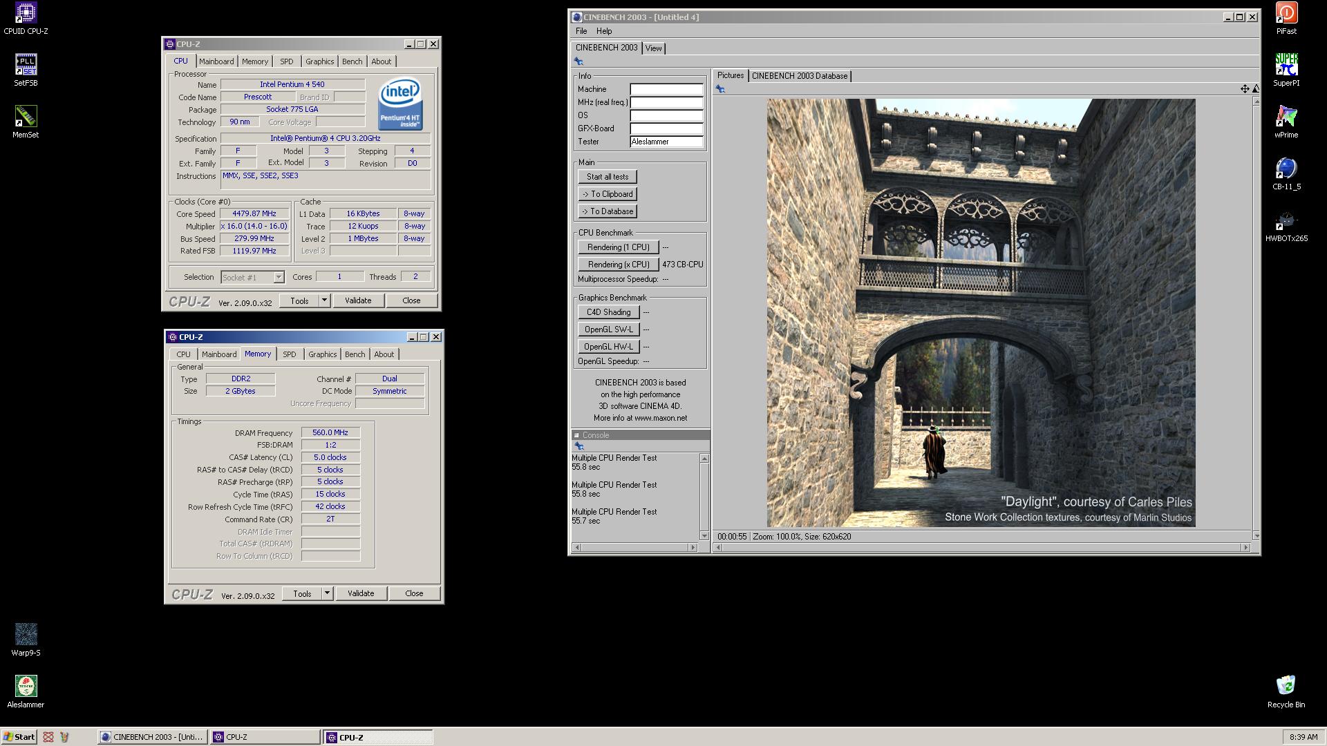Image resolution: width=1327 pixels, height=746 pixels.
Task: Open the MemSet desktop icon
Action: tap(26, 122)
